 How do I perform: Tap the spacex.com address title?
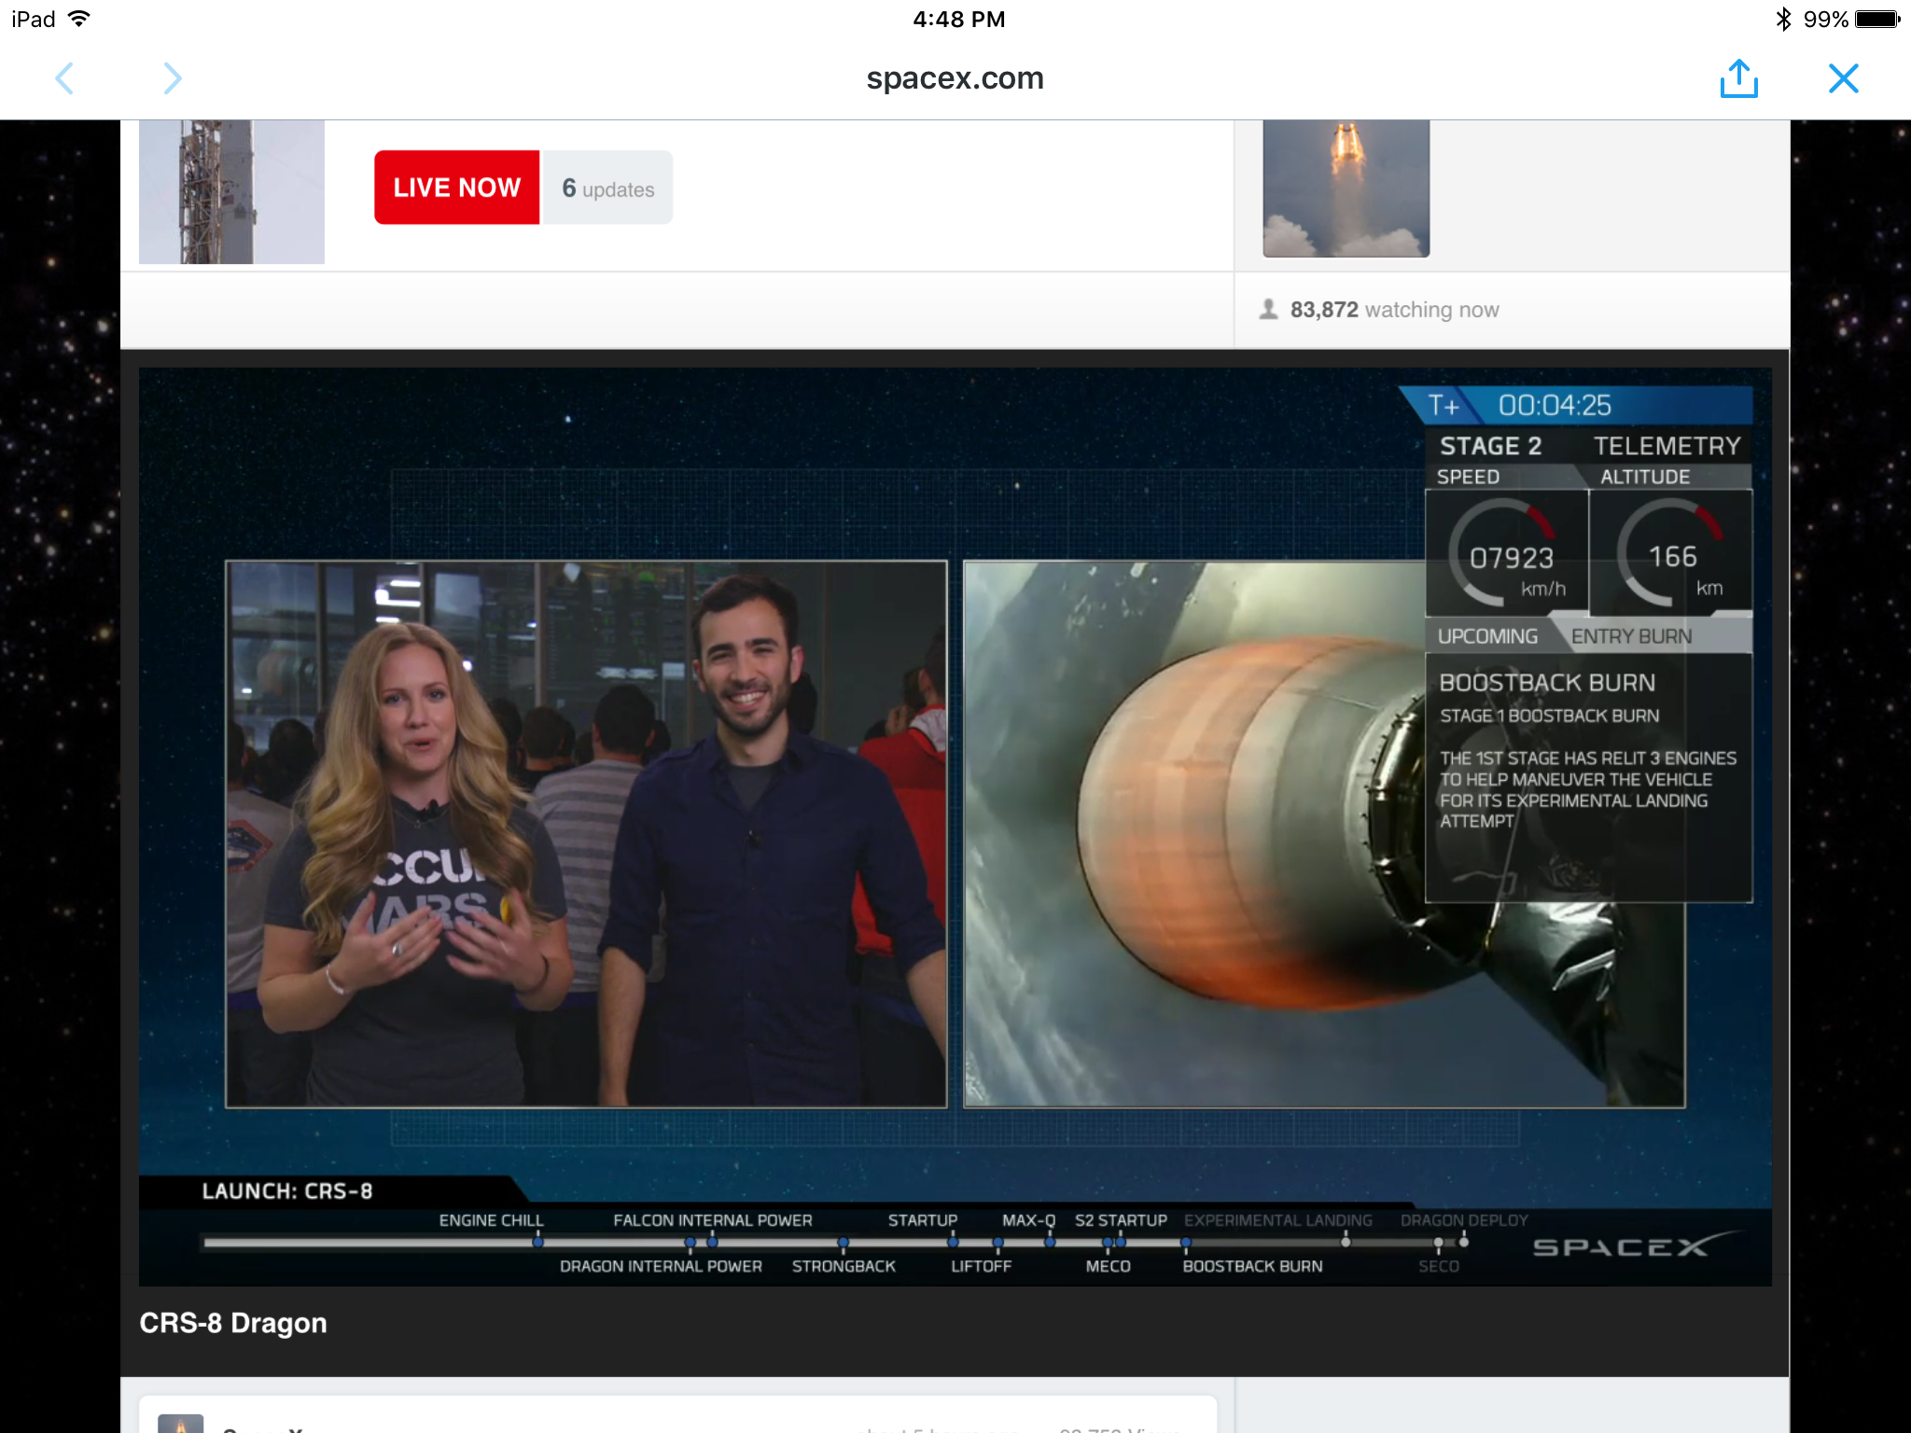click(x=955, y=78)
